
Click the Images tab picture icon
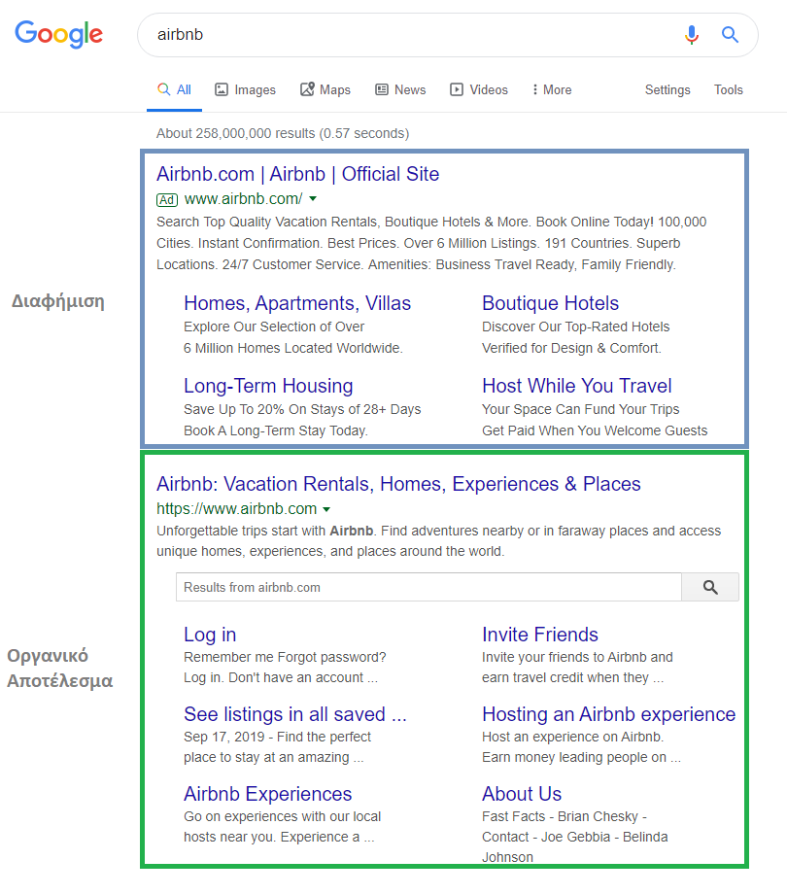click(222, 89)
